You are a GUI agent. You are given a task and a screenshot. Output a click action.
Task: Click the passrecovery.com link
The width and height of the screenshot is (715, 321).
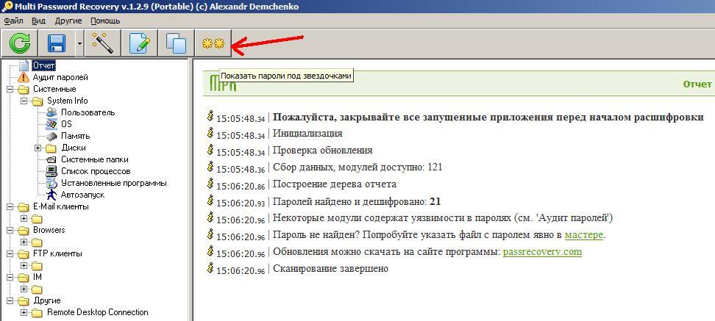click(x=541, y=251)
